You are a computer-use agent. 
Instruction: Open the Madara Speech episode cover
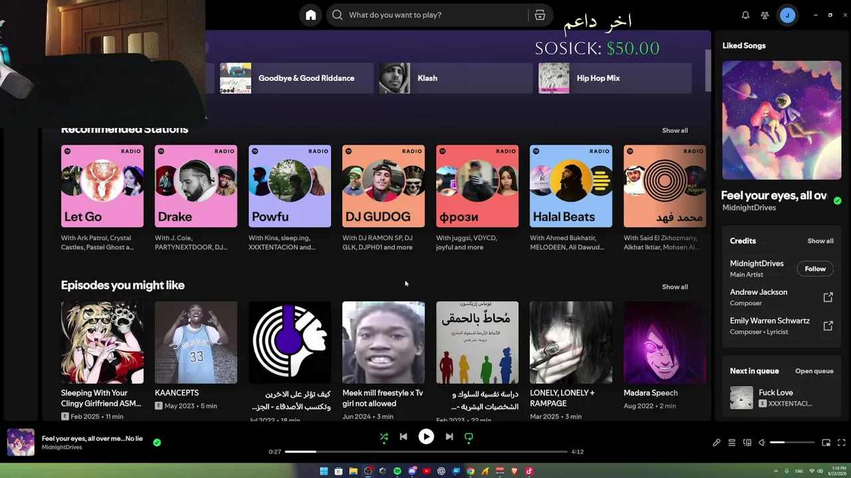(665, 343)
